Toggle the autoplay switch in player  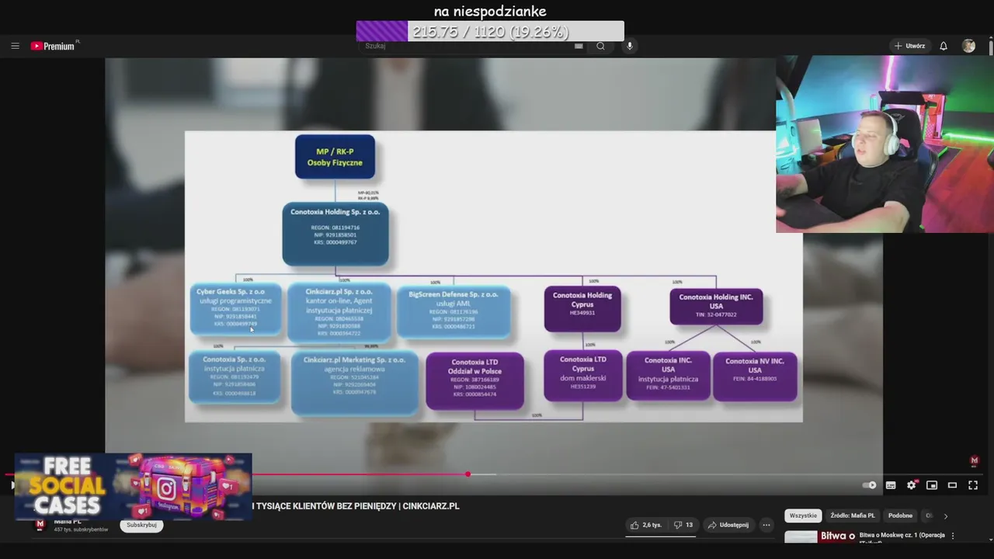point(870,485)
